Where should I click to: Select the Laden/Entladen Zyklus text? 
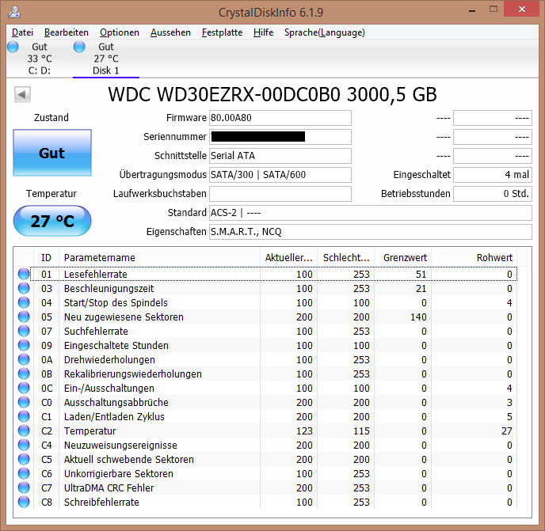click(114, 416)
